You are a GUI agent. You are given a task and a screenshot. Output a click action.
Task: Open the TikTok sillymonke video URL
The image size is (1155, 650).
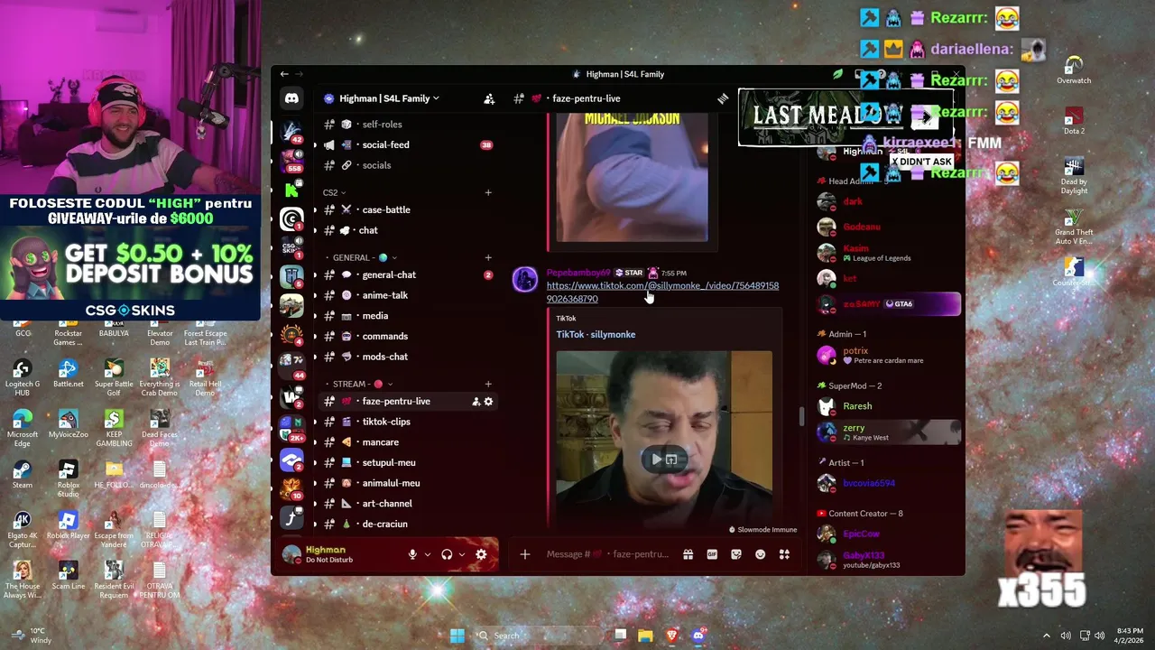pos(662,292)
